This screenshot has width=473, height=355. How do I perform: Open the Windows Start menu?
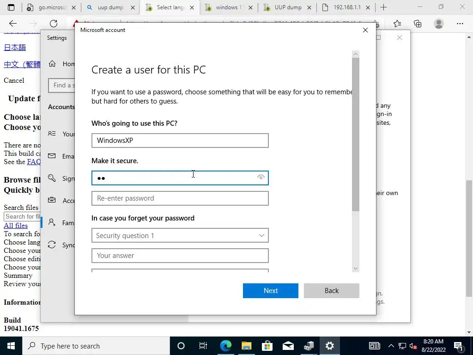point(11,346)
